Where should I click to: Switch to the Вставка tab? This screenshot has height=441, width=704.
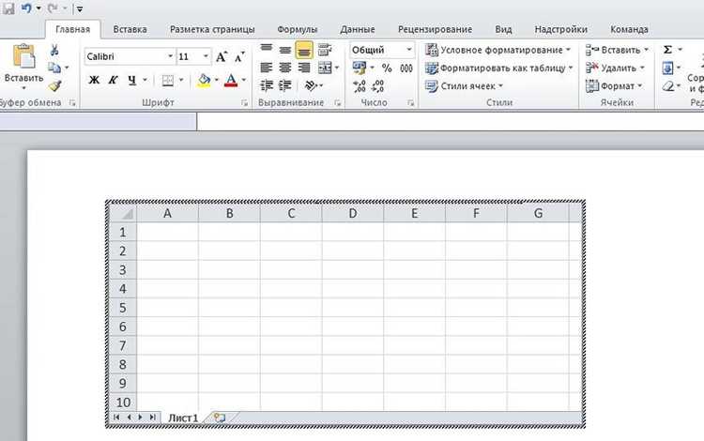pos(130,29)
